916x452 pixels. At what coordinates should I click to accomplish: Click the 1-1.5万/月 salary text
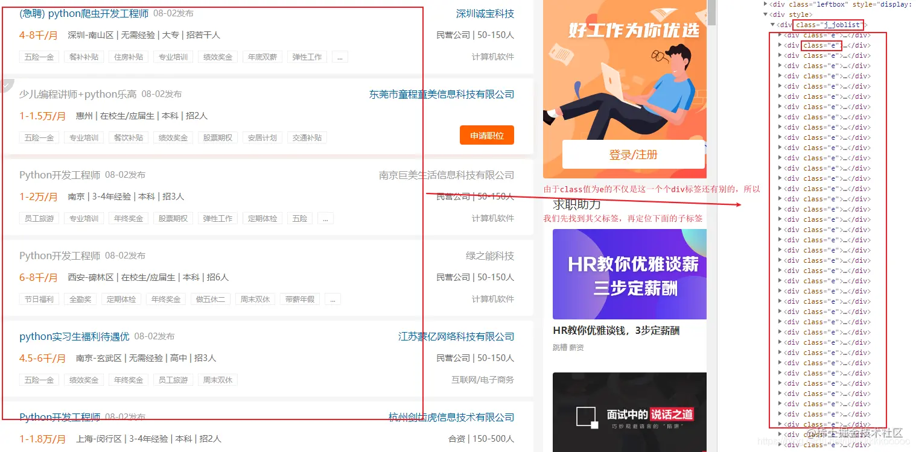(42, 116)
